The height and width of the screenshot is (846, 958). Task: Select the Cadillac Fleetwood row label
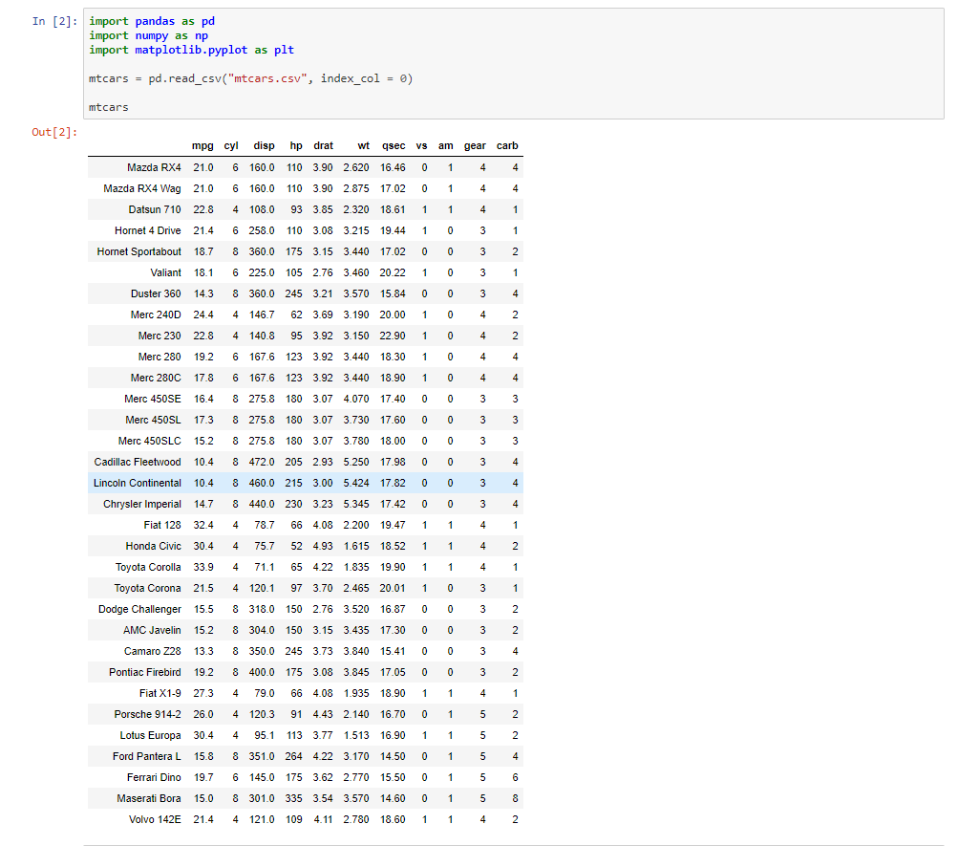(138, 462)
